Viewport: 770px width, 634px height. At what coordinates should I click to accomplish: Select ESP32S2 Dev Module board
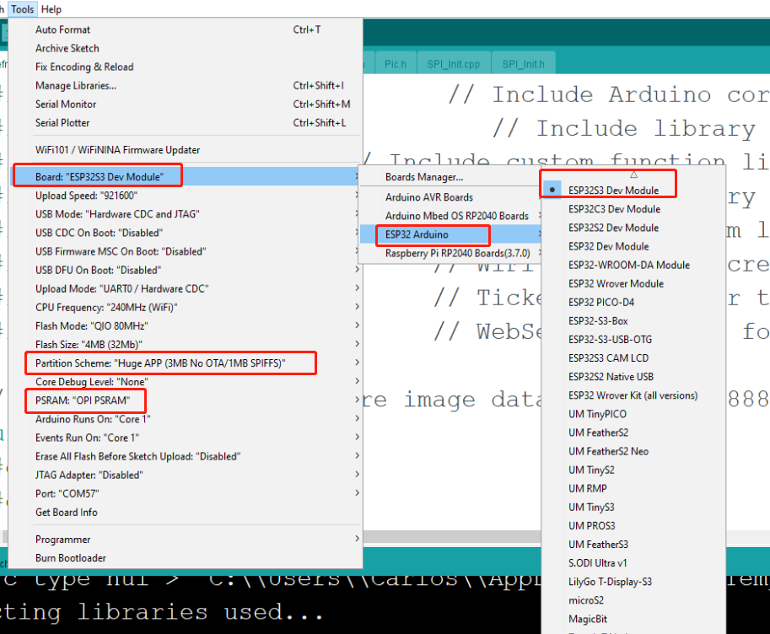(633, 228)
